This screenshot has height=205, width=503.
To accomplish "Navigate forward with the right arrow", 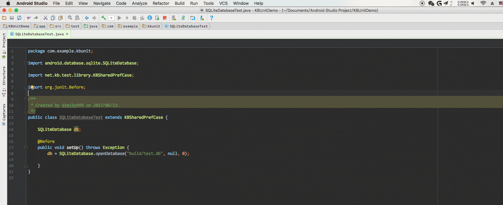I will click(94, 18).
